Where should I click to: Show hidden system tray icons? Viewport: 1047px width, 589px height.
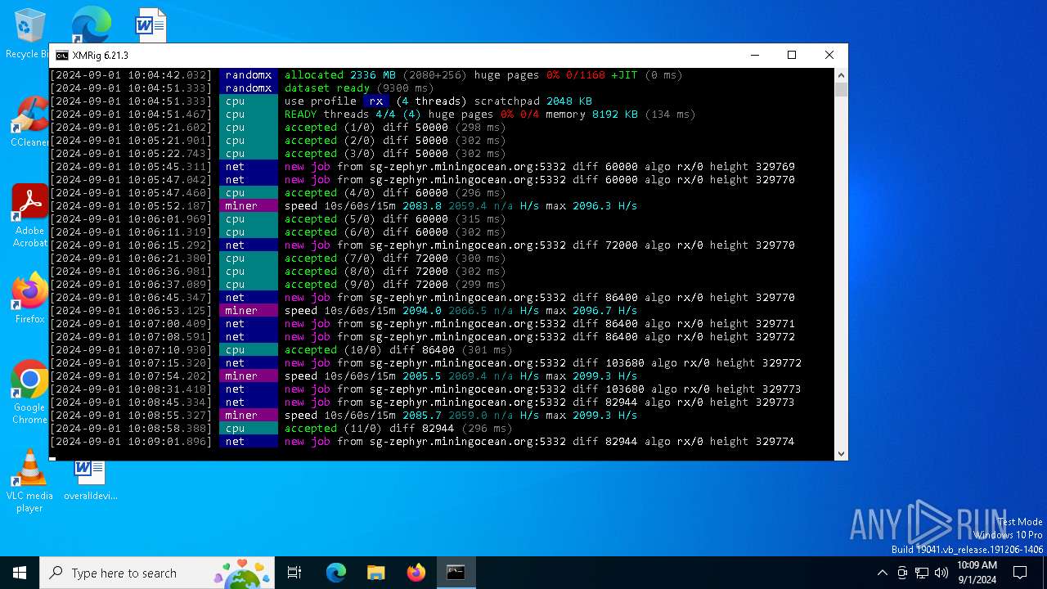pos(882,573)
